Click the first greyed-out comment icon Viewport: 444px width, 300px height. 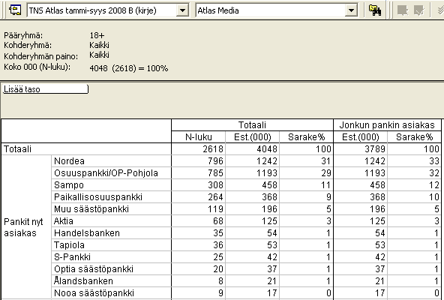pos(402,10)
